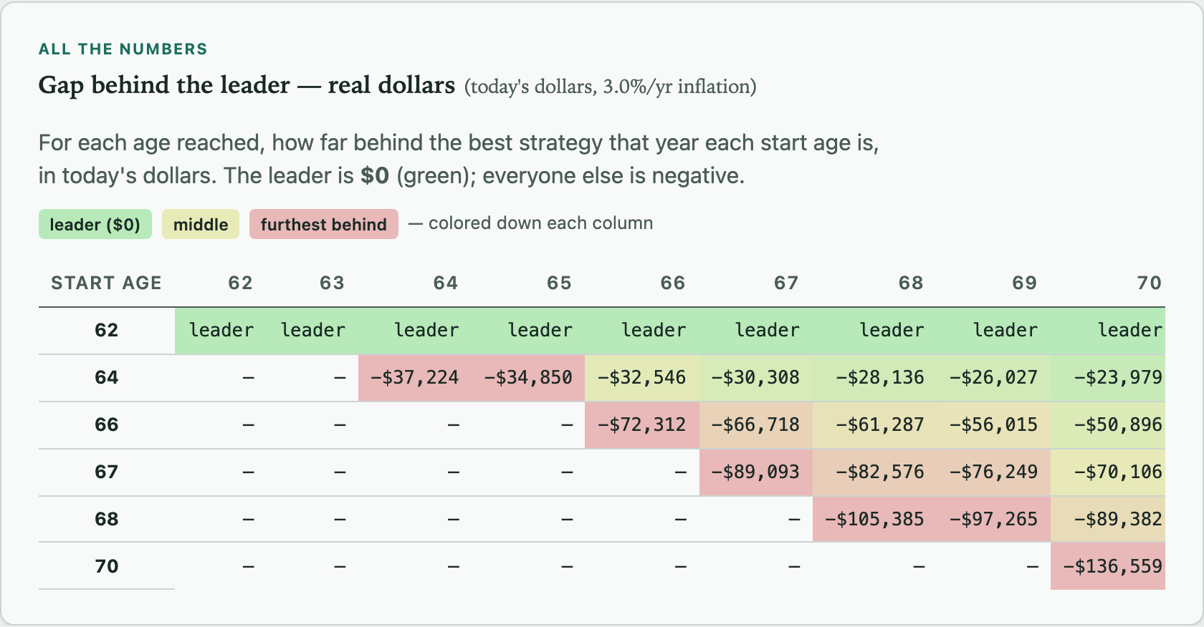The image size is (1204, 627).
Task: Select the age 66 column header
Action: [x=672, y=283]
